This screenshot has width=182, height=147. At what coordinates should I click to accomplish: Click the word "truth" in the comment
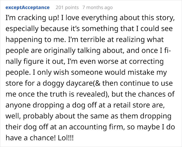pos(59,94)
